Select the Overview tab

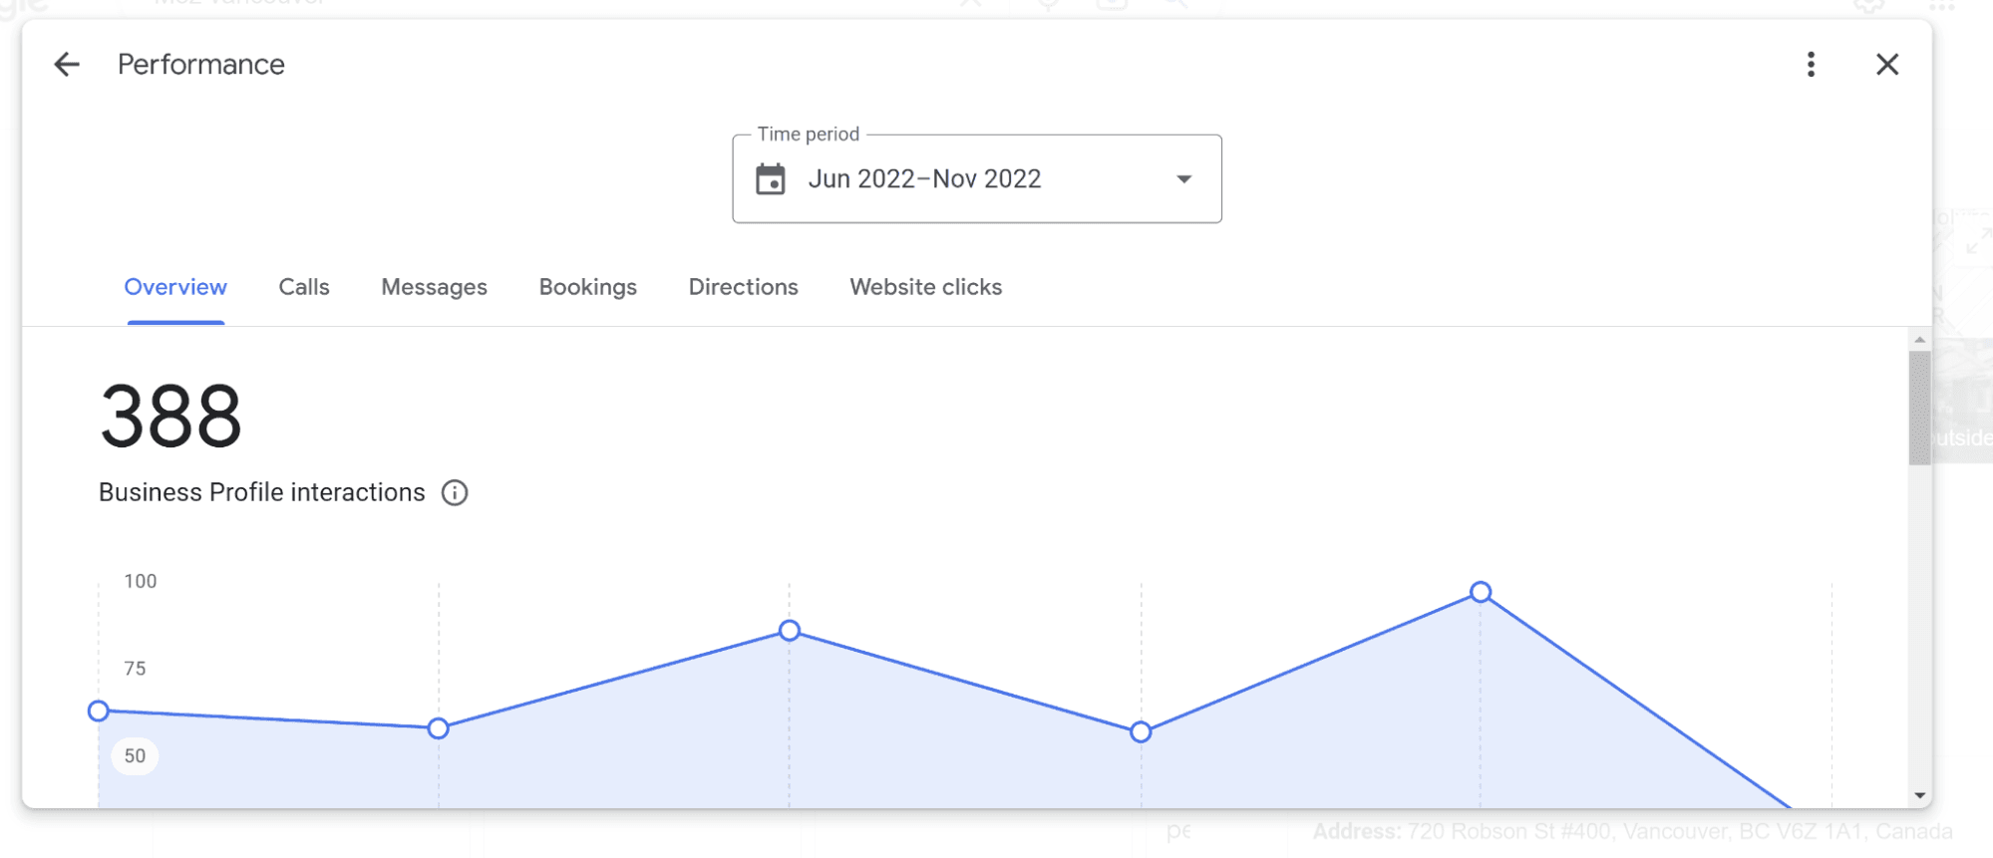[175, 287]
